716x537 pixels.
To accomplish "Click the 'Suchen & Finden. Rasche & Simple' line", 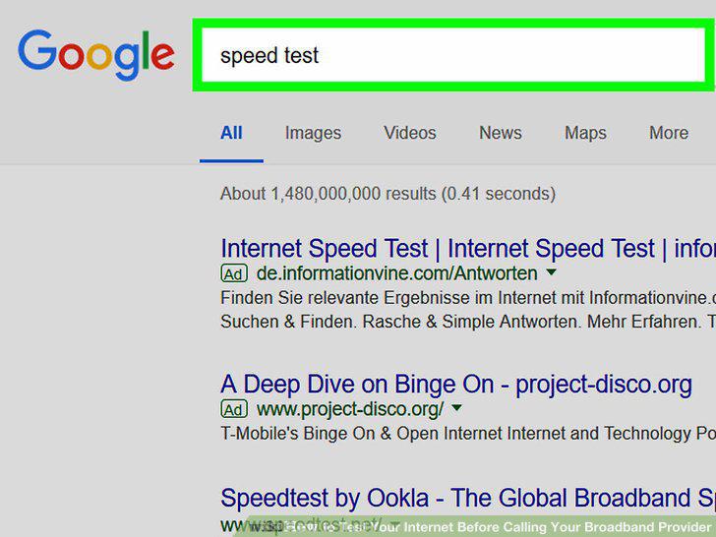I will click(x=468, y=322).
